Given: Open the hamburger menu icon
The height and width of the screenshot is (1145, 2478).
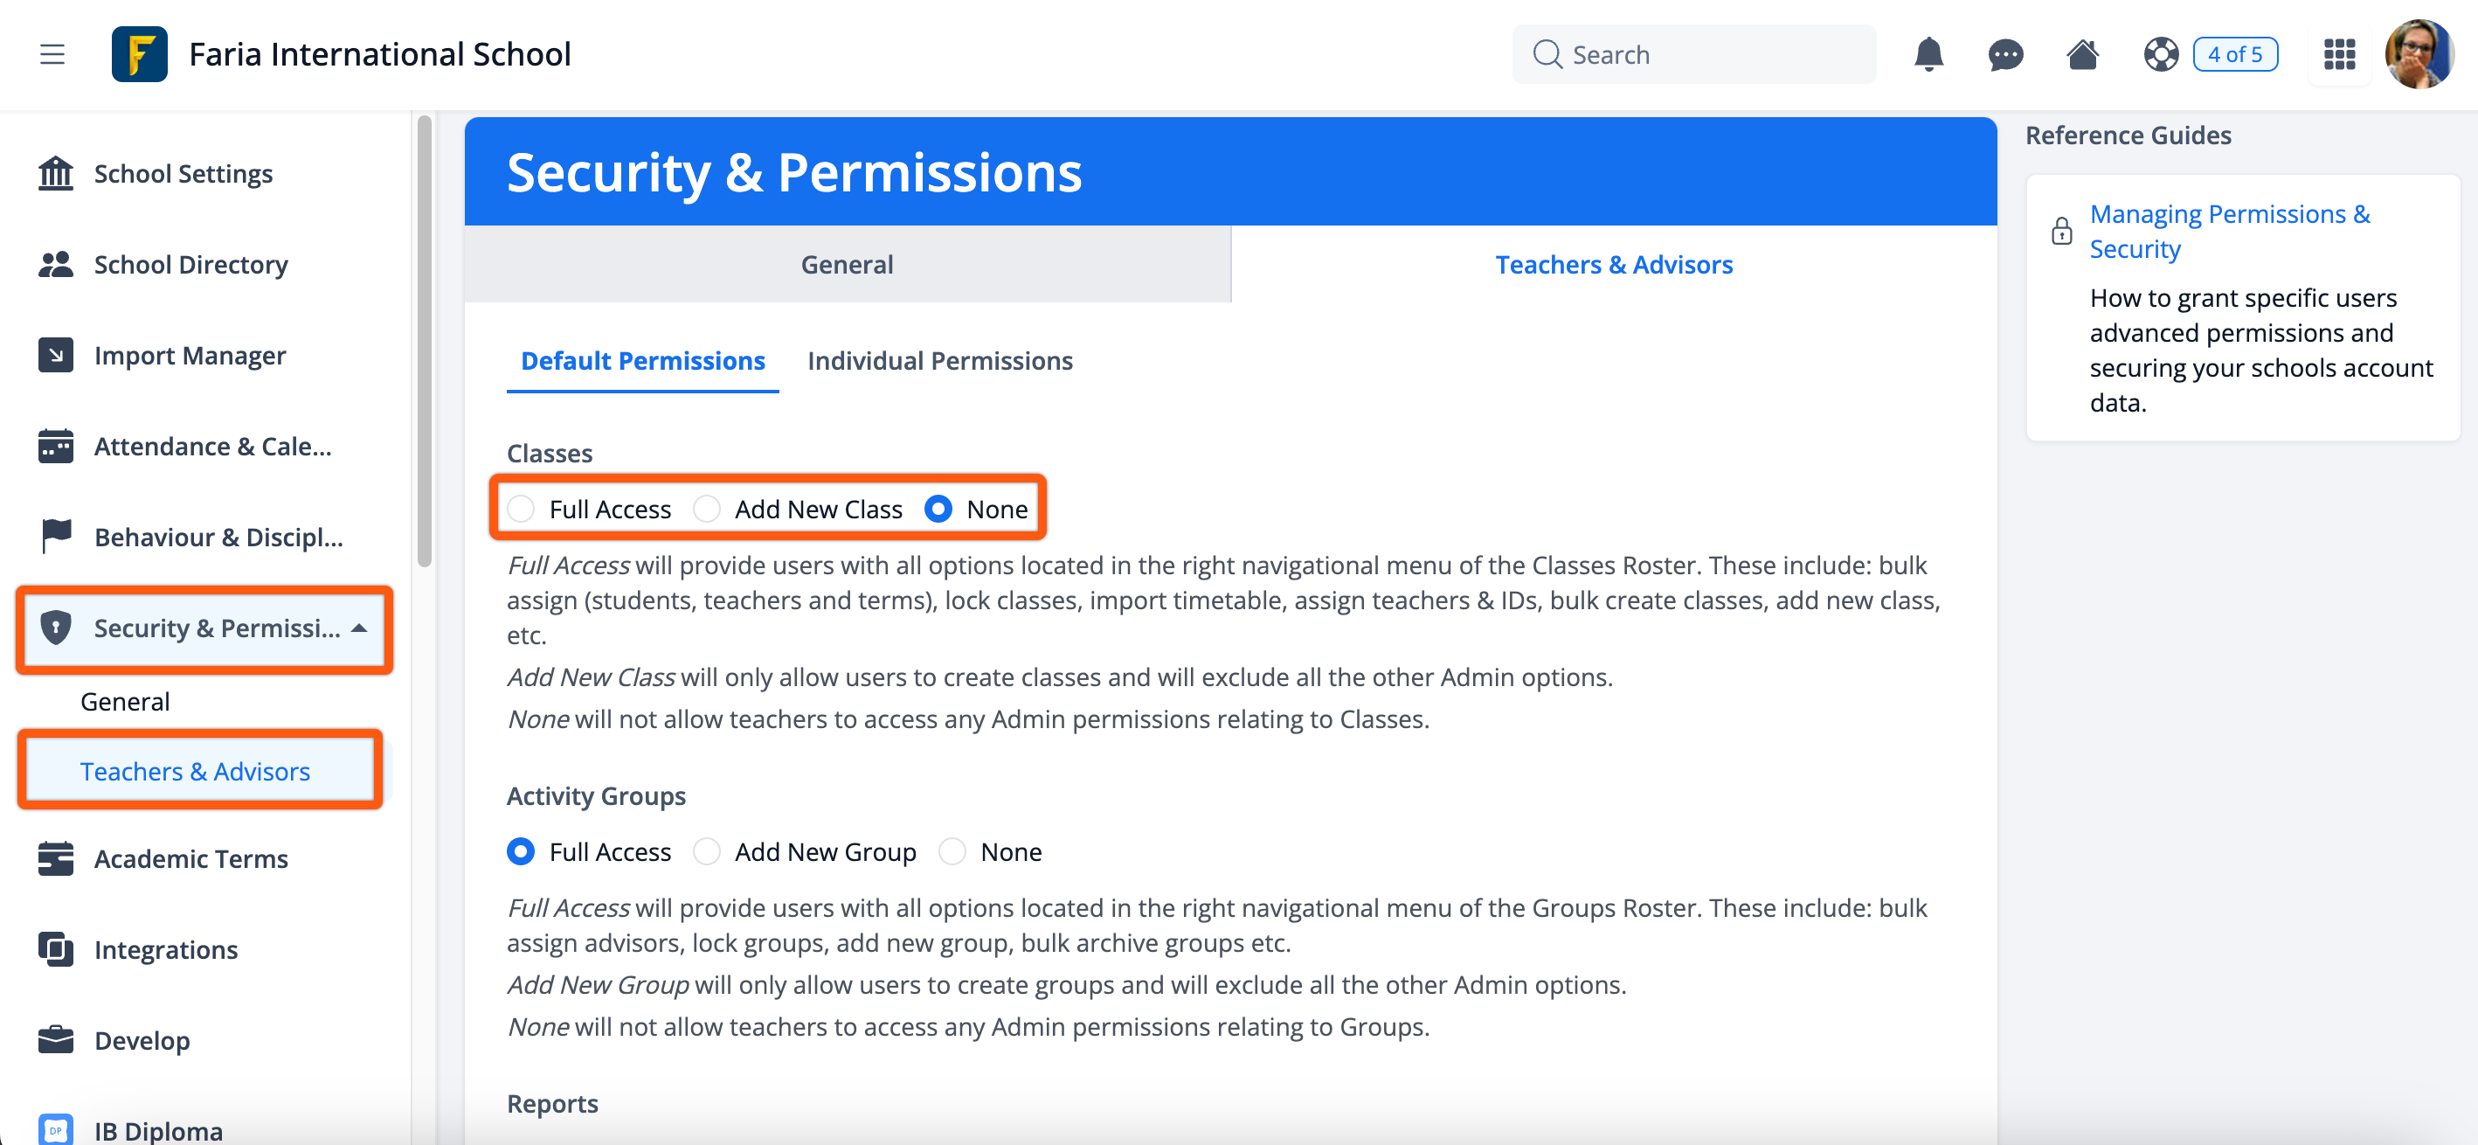Looking at the screenshot, I should 52,54.
